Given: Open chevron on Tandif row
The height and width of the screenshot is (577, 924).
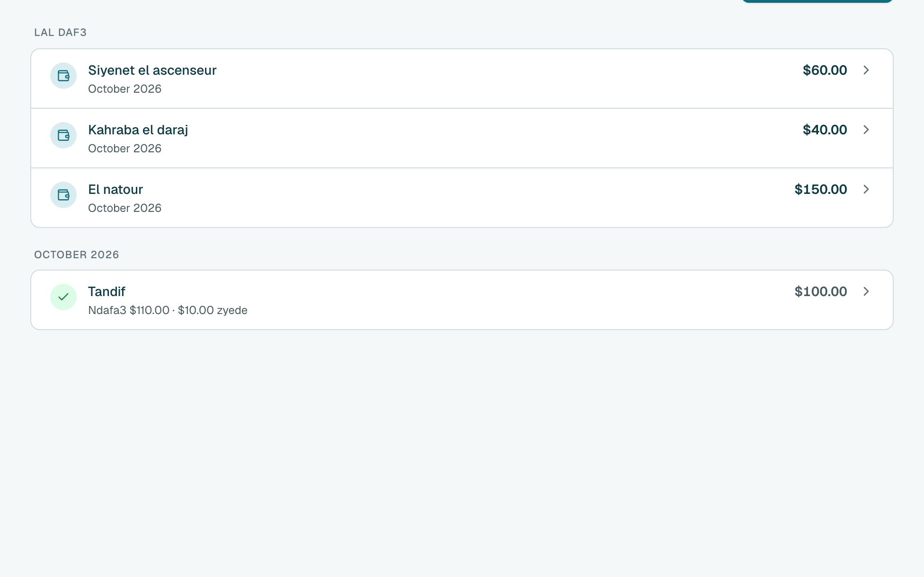Looking at the screenshot, I should click(866, 291).
